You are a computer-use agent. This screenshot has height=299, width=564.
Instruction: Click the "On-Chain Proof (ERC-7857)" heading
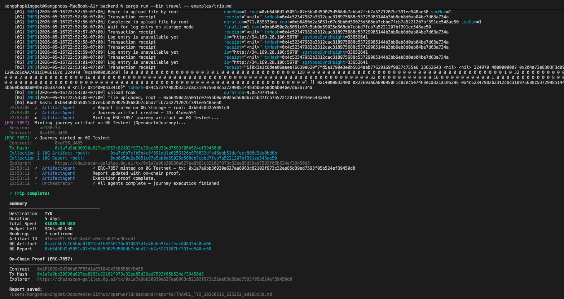pos(41,259)
